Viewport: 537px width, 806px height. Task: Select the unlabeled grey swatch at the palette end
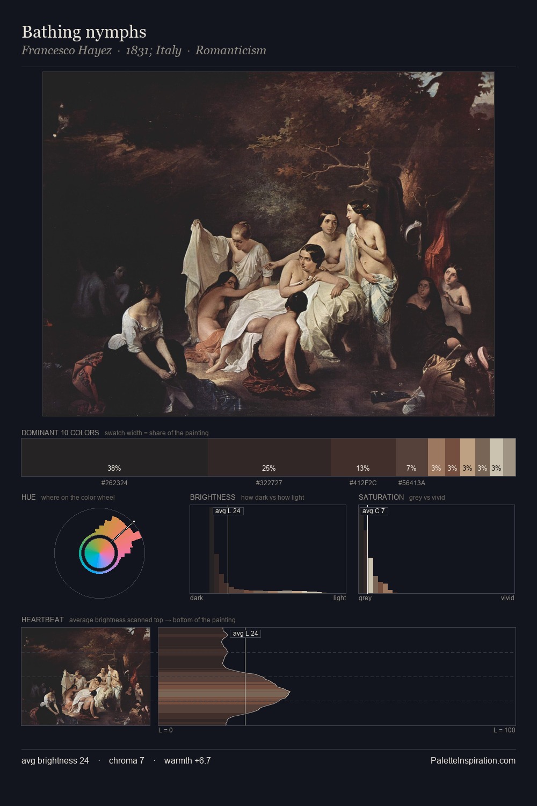coord(510,457)
